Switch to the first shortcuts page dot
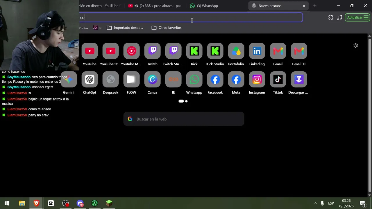 pyautogui.click(x=181, y=101)
